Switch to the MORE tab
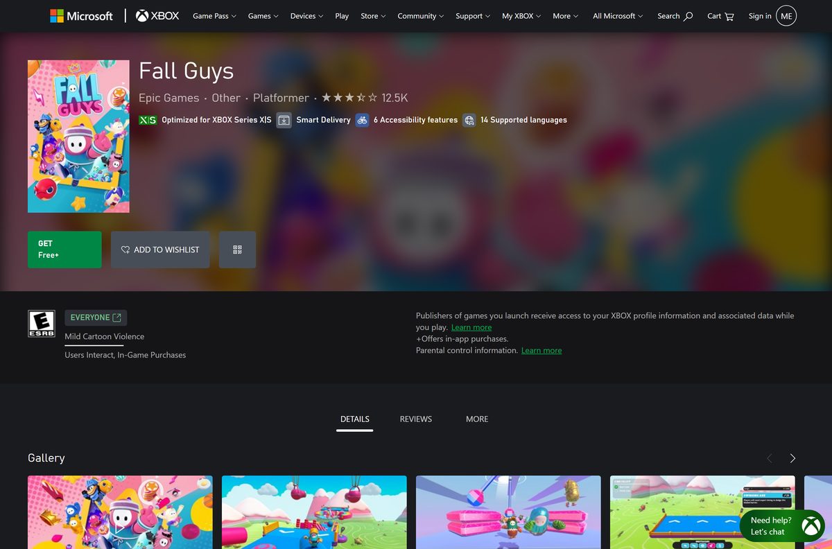832x549 pixels. (477, 419)
